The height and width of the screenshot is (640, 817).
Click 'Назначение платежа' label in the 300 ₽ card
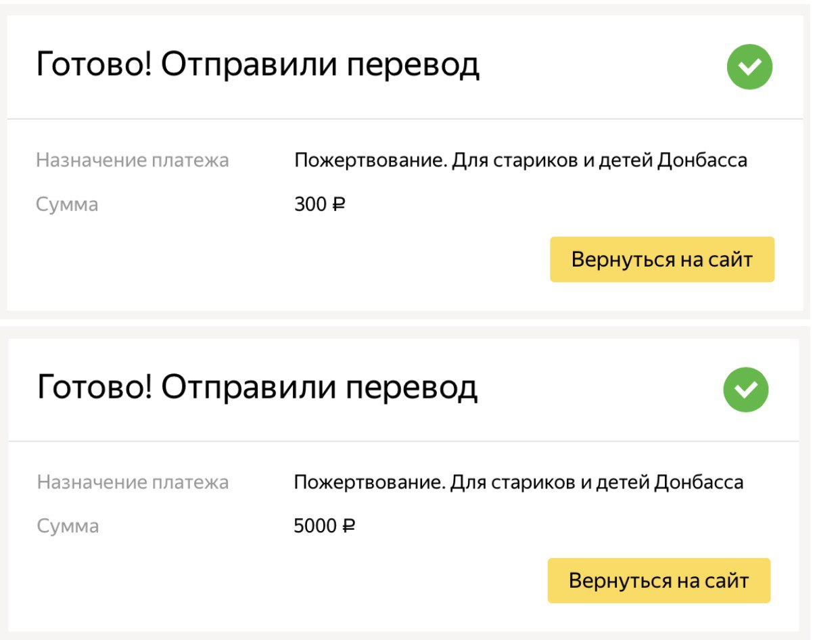[x=133, y=160]
